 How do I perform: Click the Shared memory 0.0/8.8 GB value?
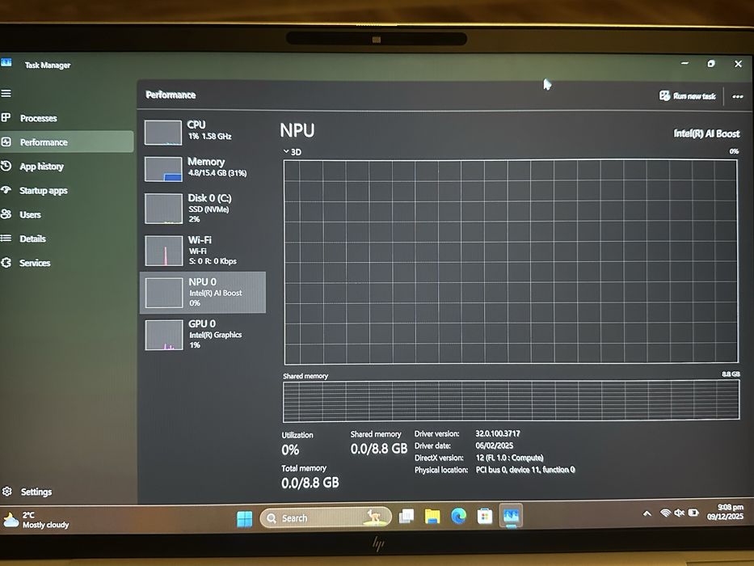[378, 449]
